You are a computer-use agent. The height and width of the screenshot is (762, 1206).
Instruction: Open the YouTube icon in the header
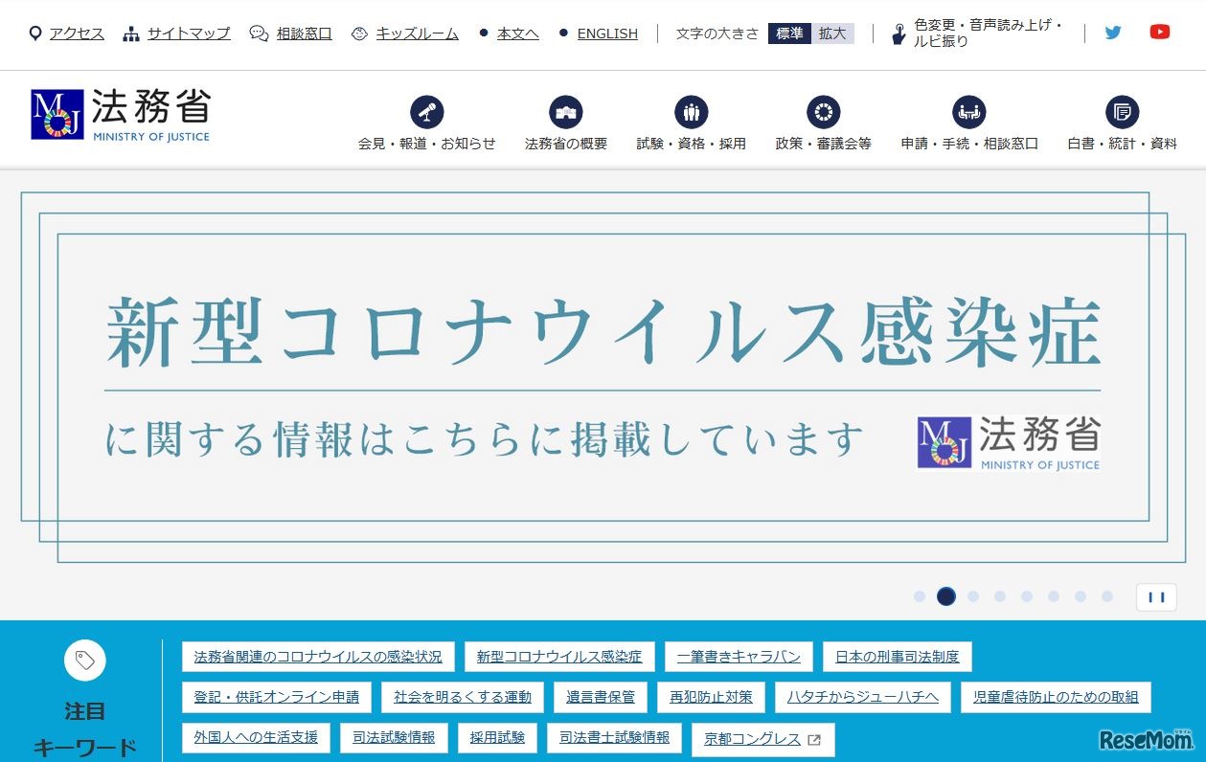(x=1159, y=32)
